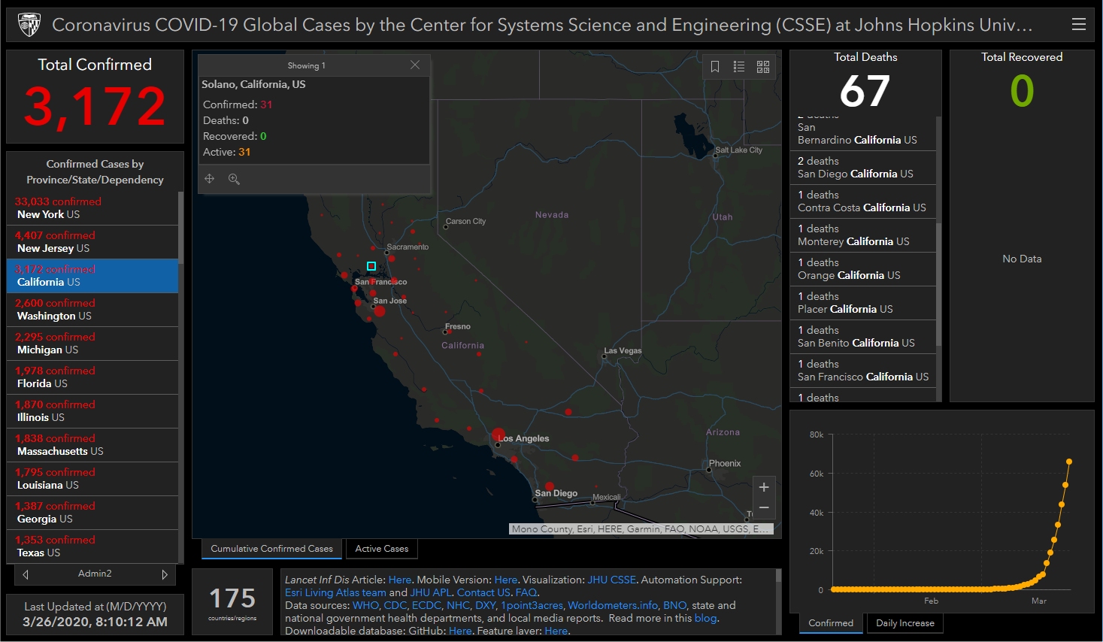
Task: Zoom in the map with the plus button
Action: click(764, 487)
